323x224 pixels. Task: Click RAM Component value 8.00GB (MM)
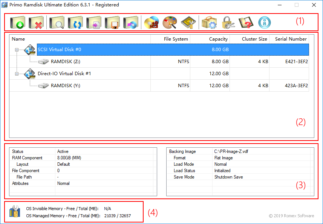(69, 158)
